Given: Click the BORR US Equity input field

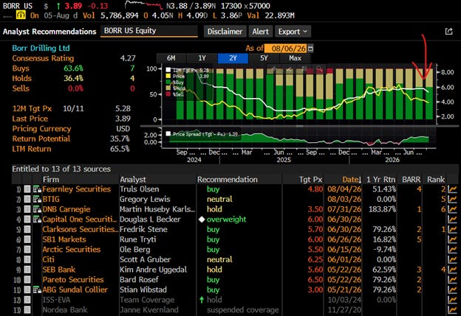Looking at the screenshot, I should tap(149, 31).
